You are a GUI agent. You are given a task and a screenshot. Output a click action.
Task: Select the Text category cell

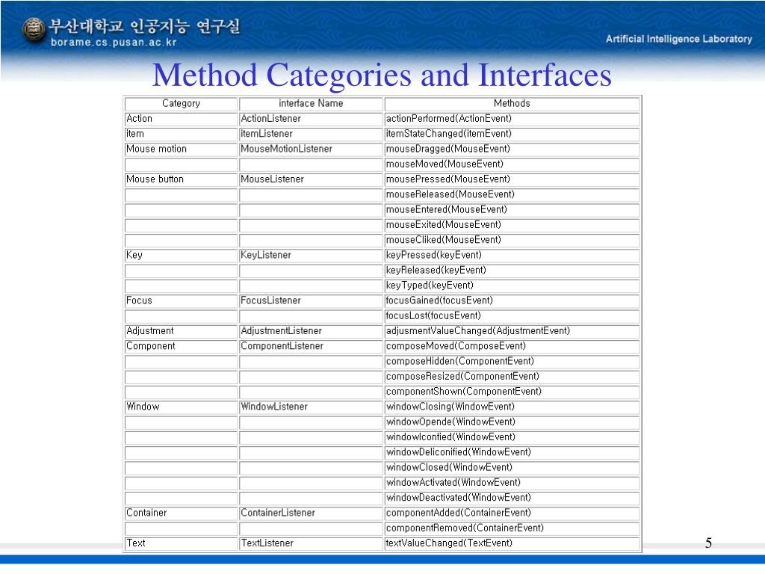pos(181,543)
